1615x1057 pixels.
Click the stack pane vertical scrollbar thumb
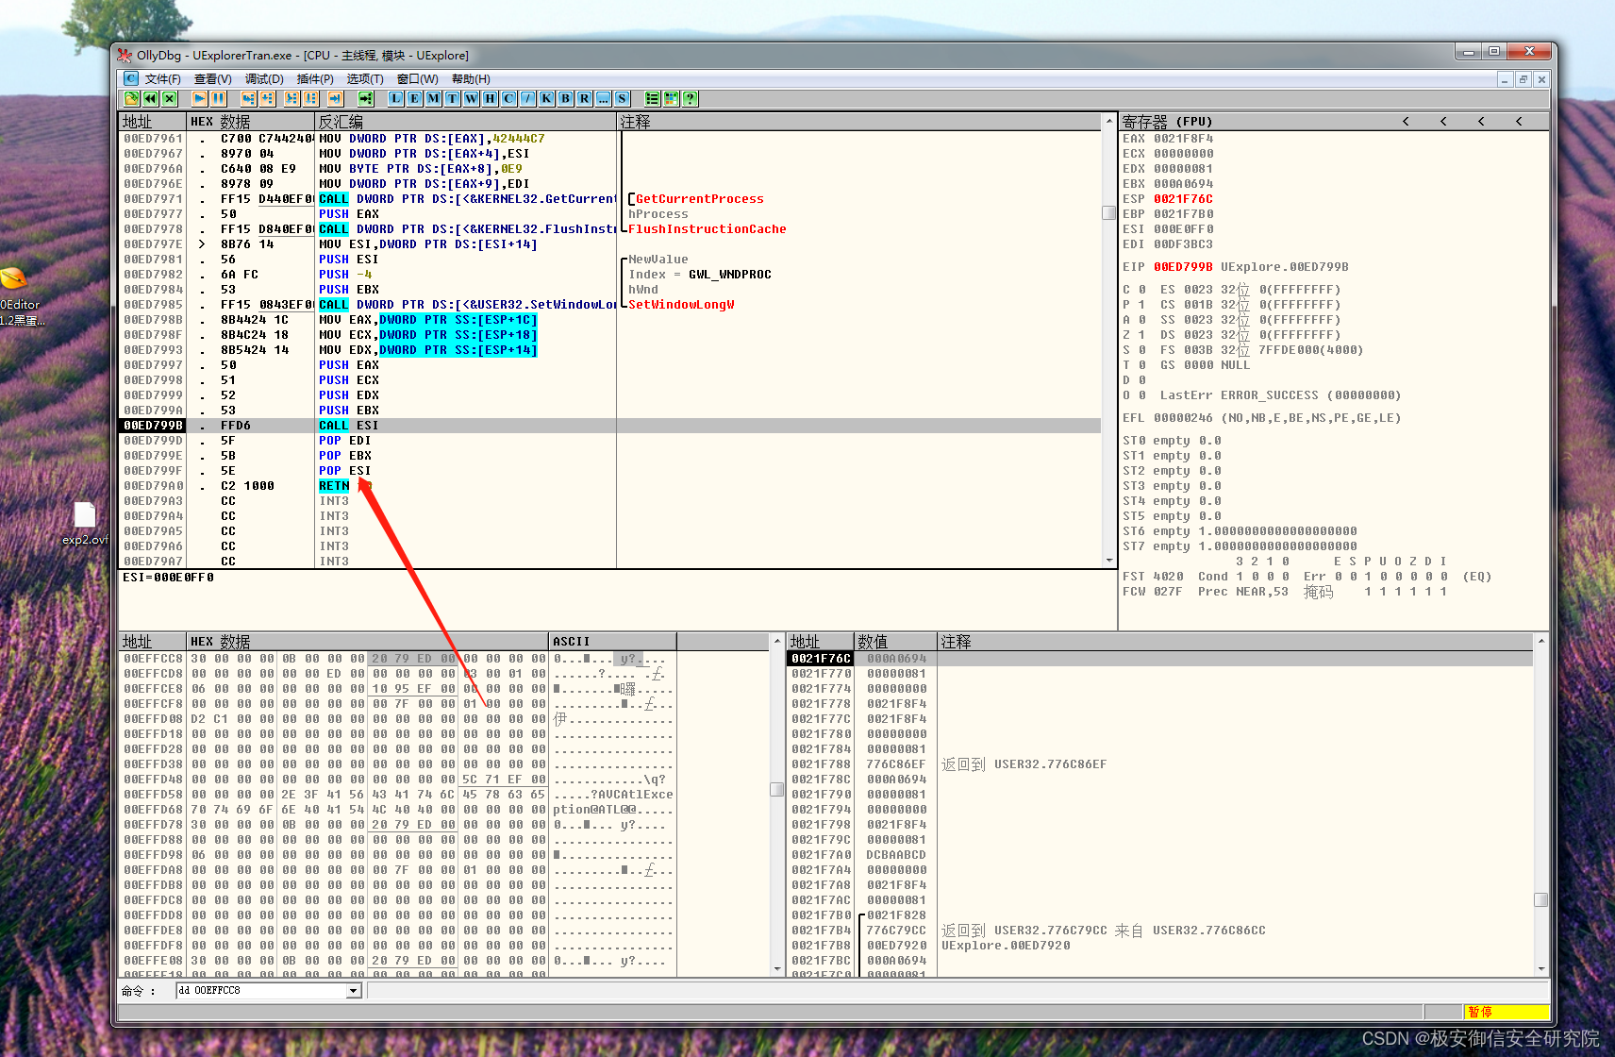1541,900
